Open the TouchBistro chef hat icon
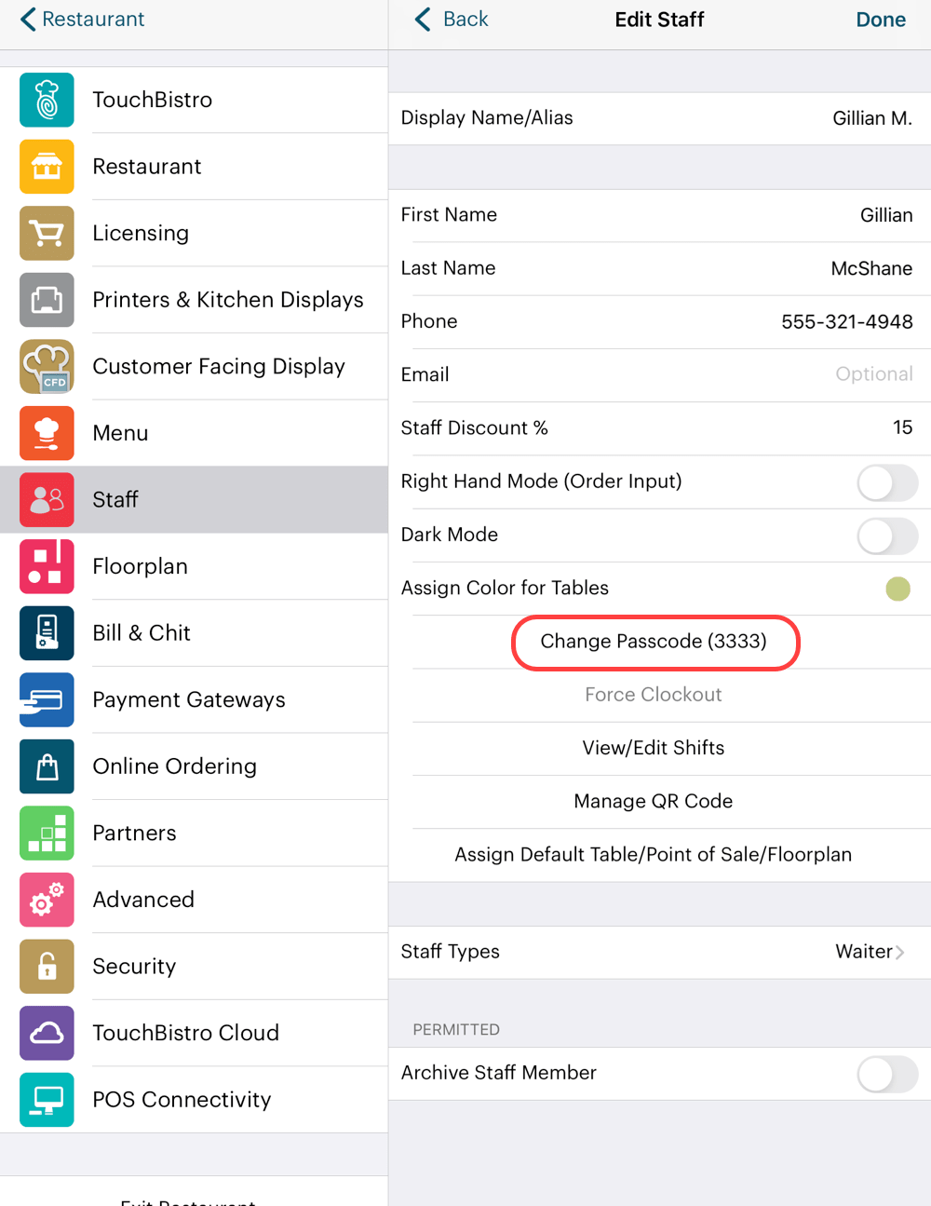Viewport: 931px width, 1206px height. point(47,100)
